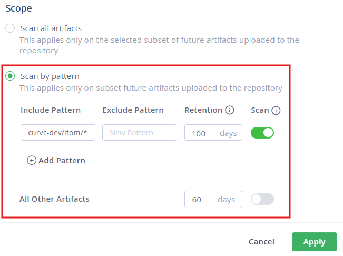The width and height of the screenshot is (343, 256).
Task: Click the Include Pattern column header
Action: (51, 110)
